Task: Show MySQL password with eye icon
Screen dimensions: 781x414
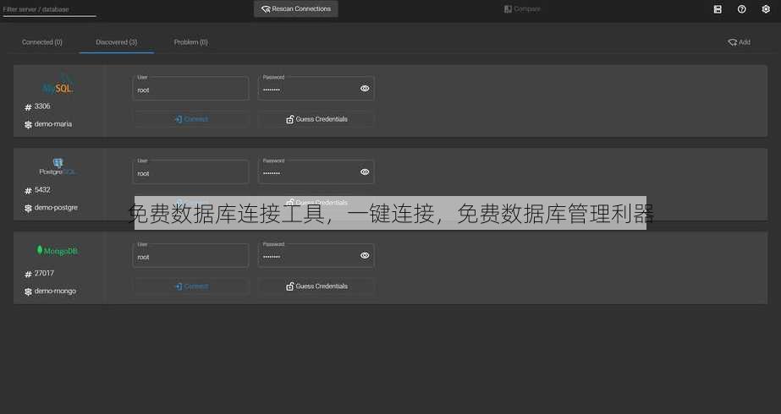Action: click(x=365, y=89)
